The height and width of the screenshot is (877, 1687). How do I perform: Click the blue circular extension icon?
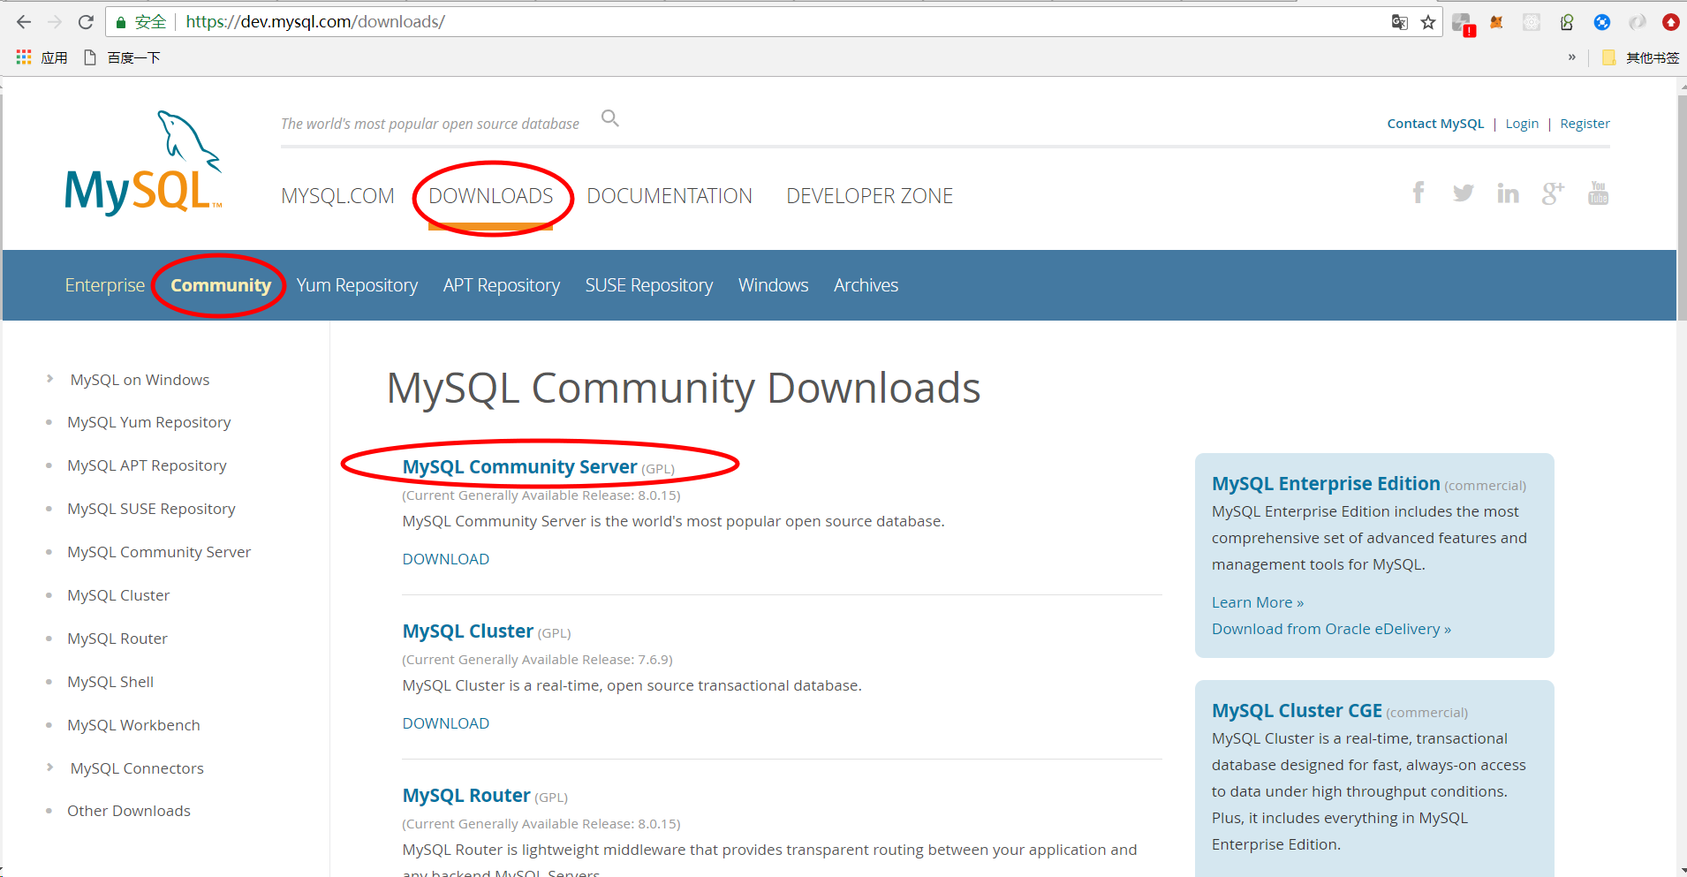pos(1601,22)
